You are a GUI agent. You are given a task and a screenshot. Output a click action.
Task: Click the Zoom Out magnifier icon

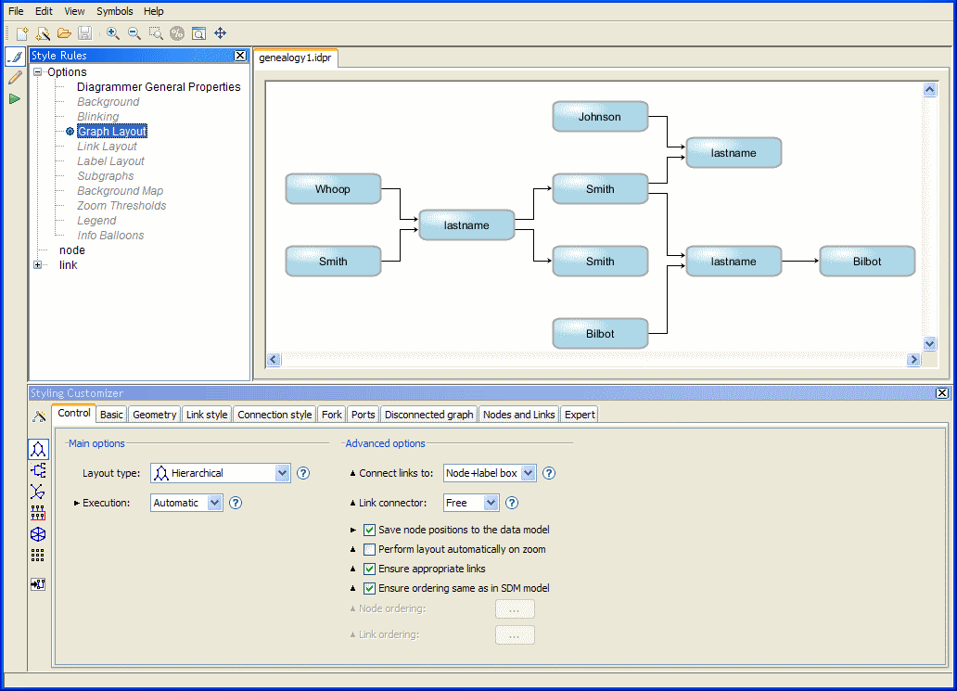134,33
